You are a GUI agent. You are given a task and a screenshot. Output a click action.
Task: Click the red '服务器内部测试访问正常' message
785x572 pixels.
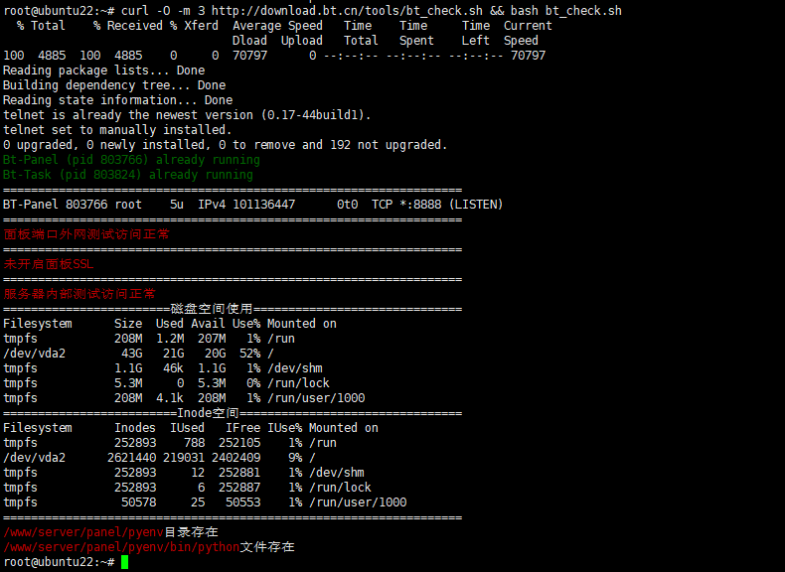pos(79,294)
